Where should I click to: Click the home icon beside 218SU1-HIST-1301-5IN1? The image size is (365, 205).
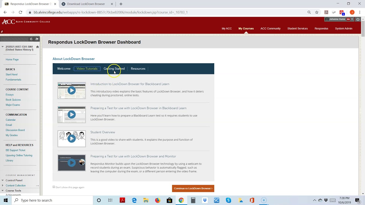37,47
